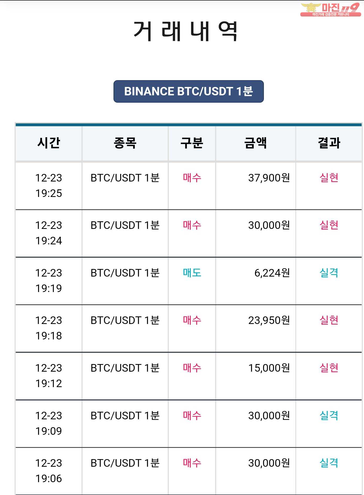Select BTC/USDT 1분 in 19:18 row
364x495 pixels.
click(125, 320)
